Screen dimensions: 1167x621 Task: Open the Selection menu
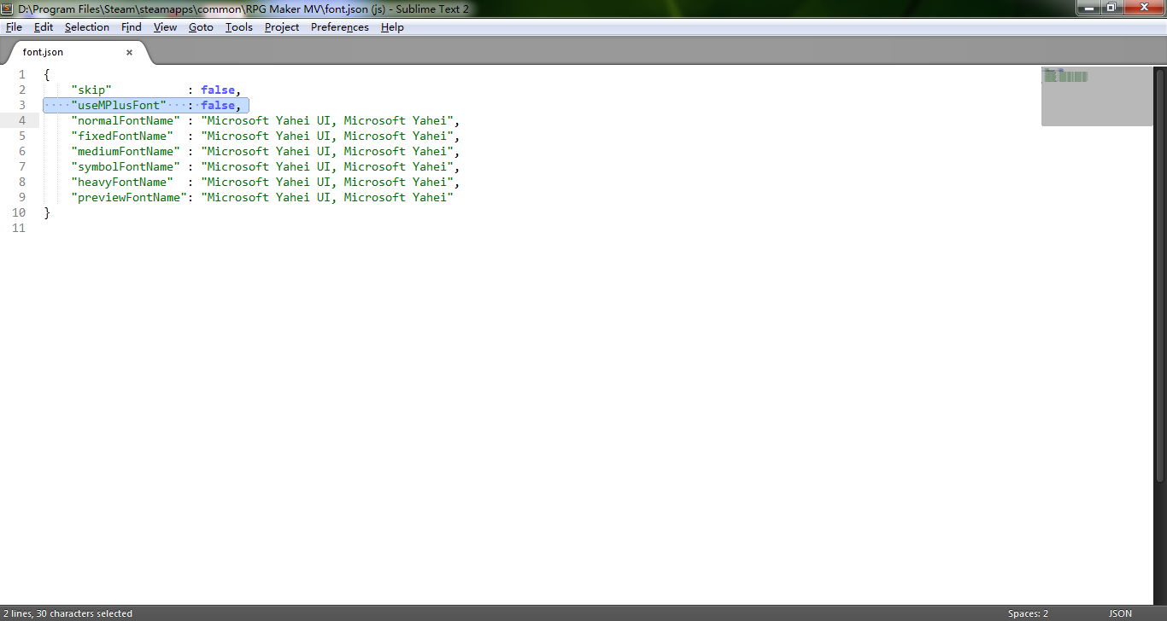click(87, 27)
